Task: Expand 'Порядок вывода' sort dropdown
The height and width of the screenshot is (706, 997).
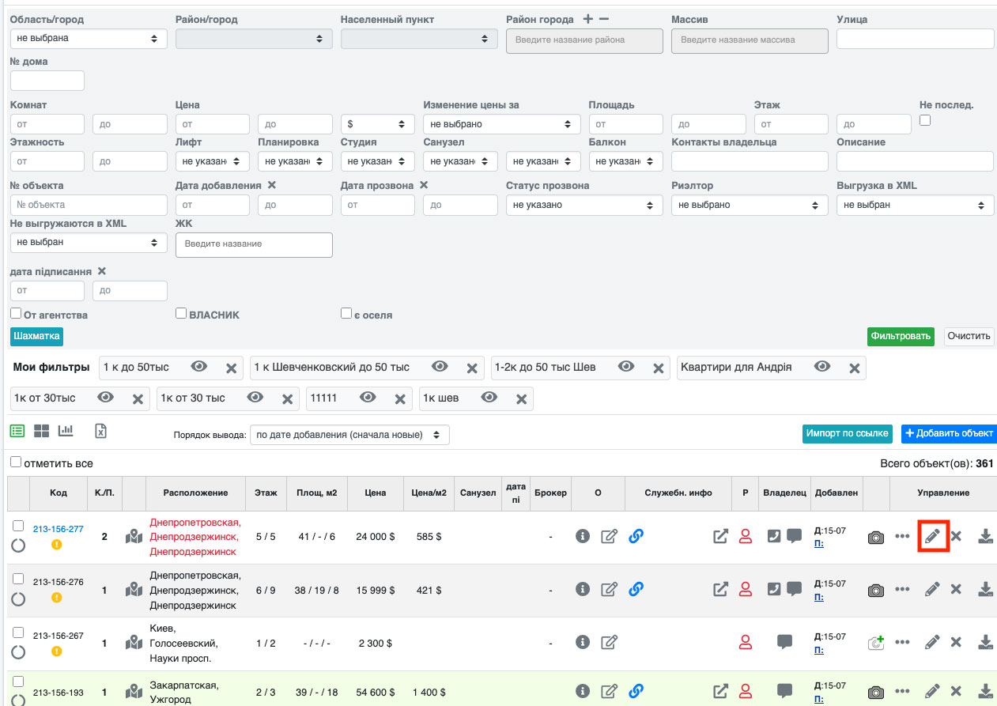Action: [x=349, y=435]
